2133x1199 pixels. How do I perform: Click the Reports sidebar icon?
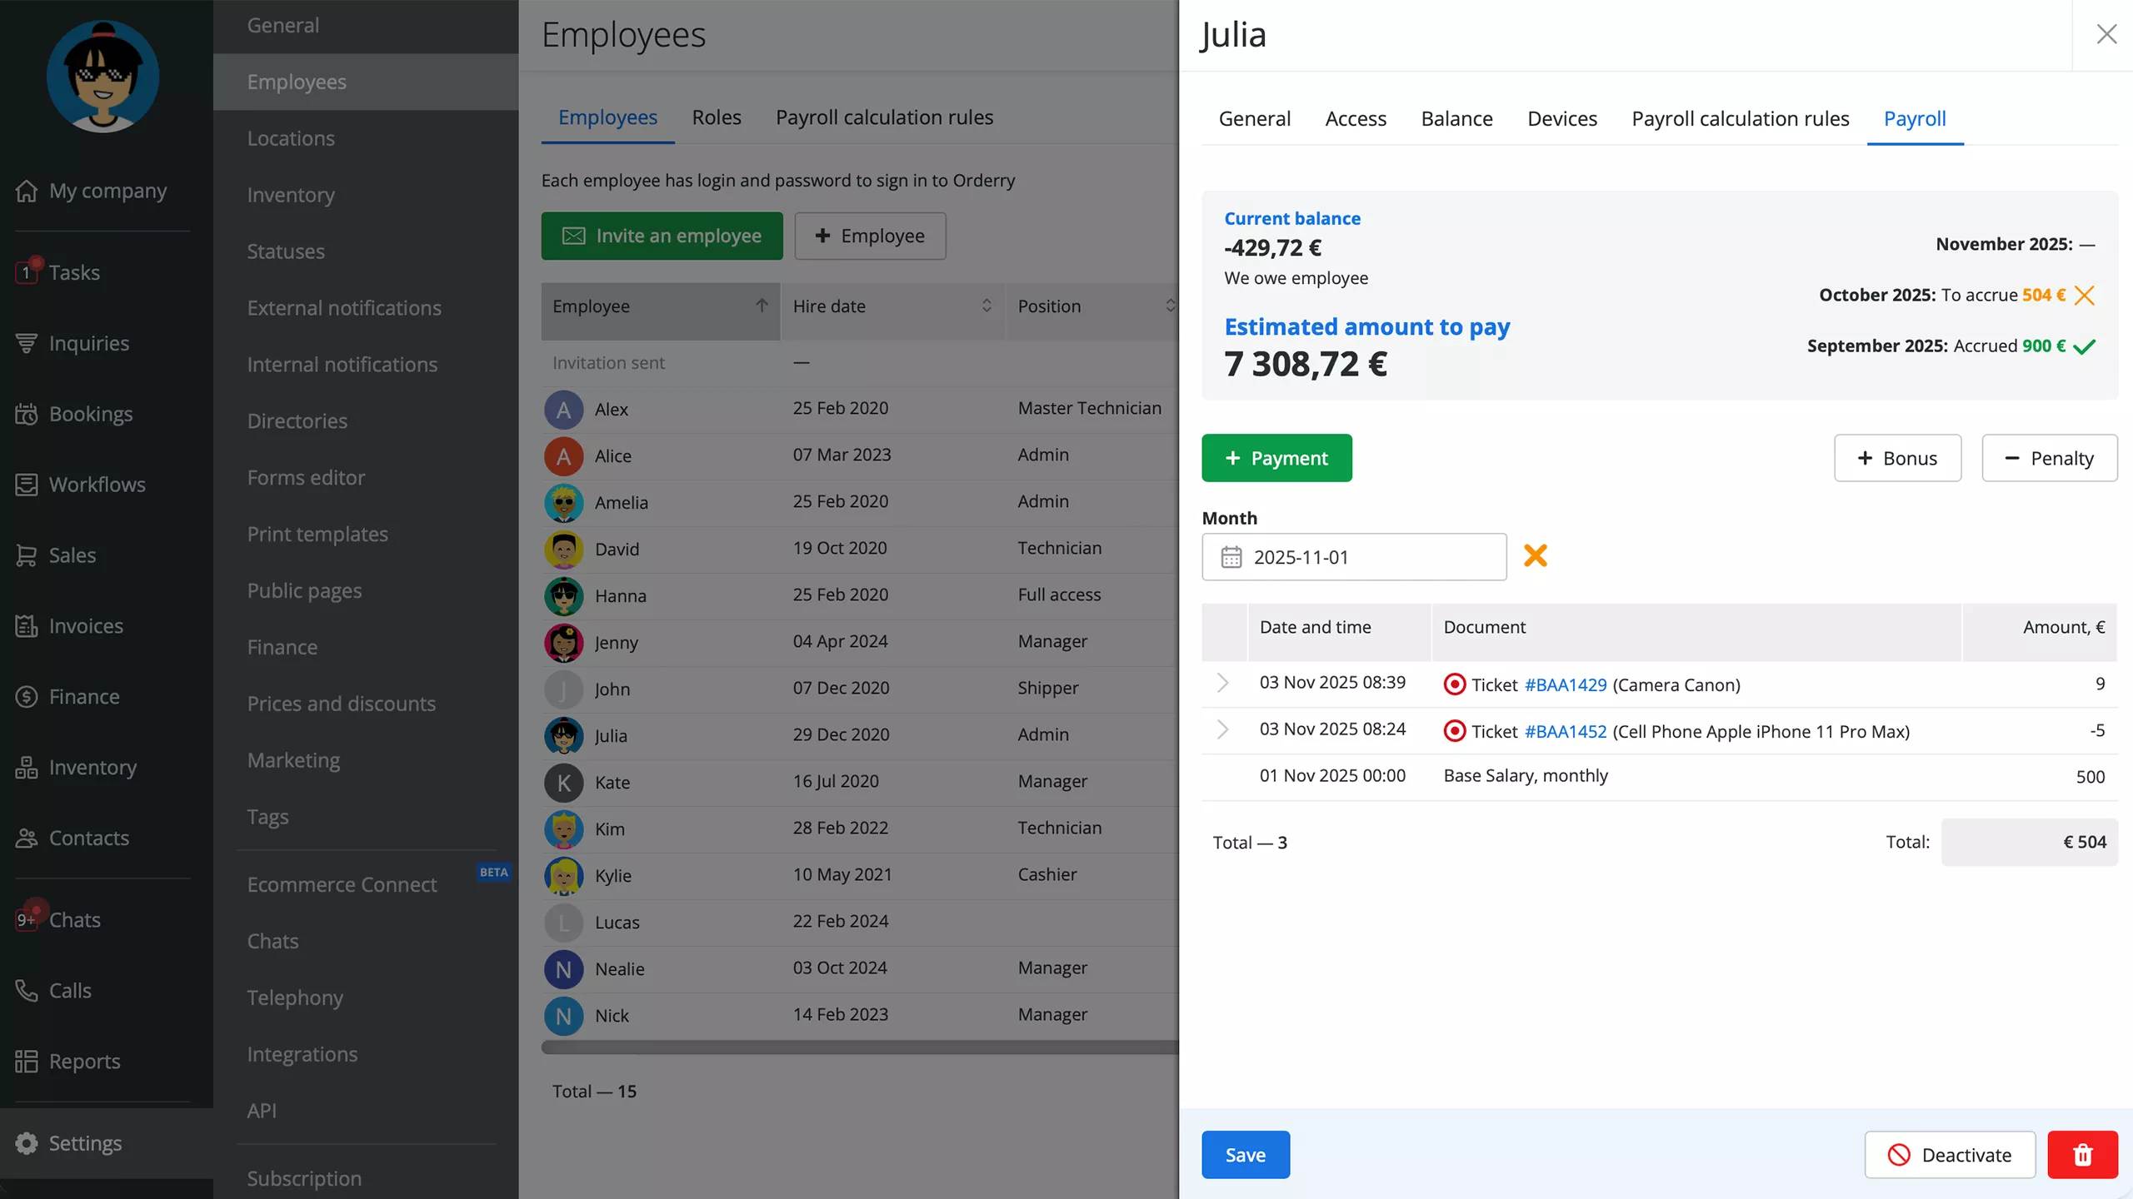point(27,1061)
